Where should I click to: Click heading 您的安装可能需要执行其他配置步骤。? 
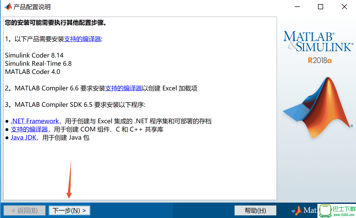(56, 23)
